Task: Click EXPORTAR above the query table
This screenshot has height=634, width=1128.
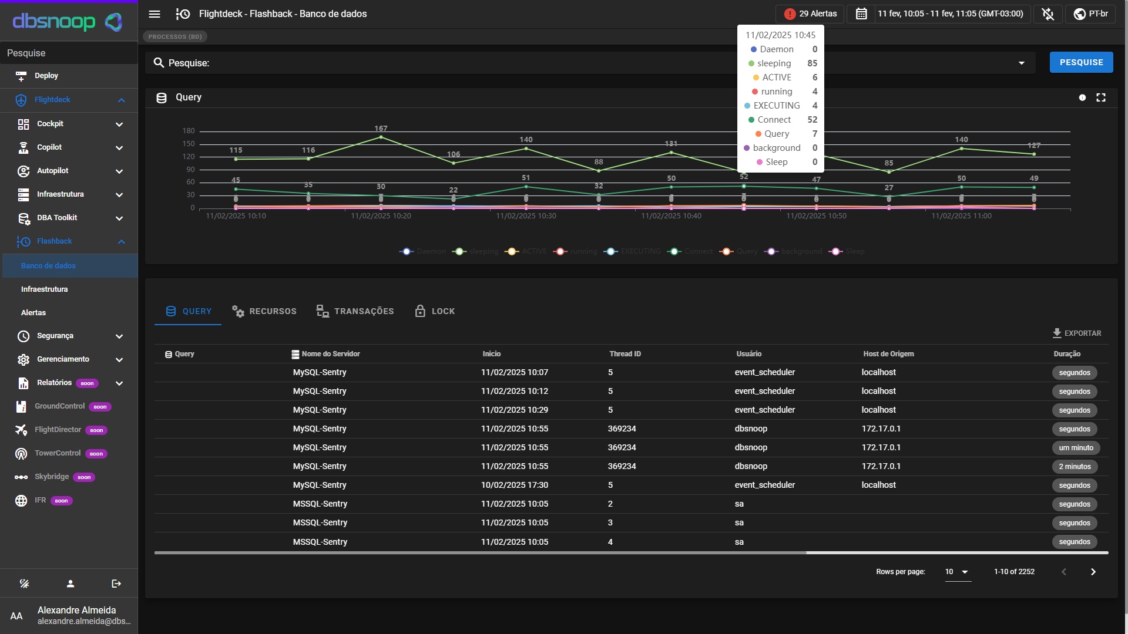Action: coord(1077,333)
